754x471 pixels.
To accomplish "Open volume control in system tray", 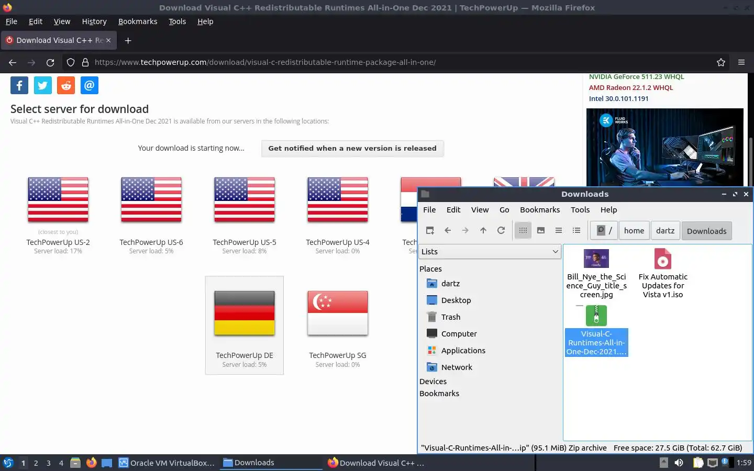I will point(679,463).
